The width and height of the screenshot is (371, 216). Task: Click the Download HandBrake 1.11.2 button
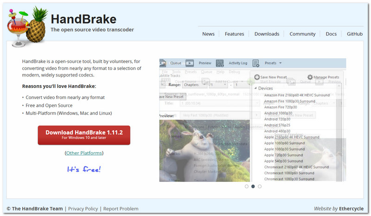(x=84, y=135)
